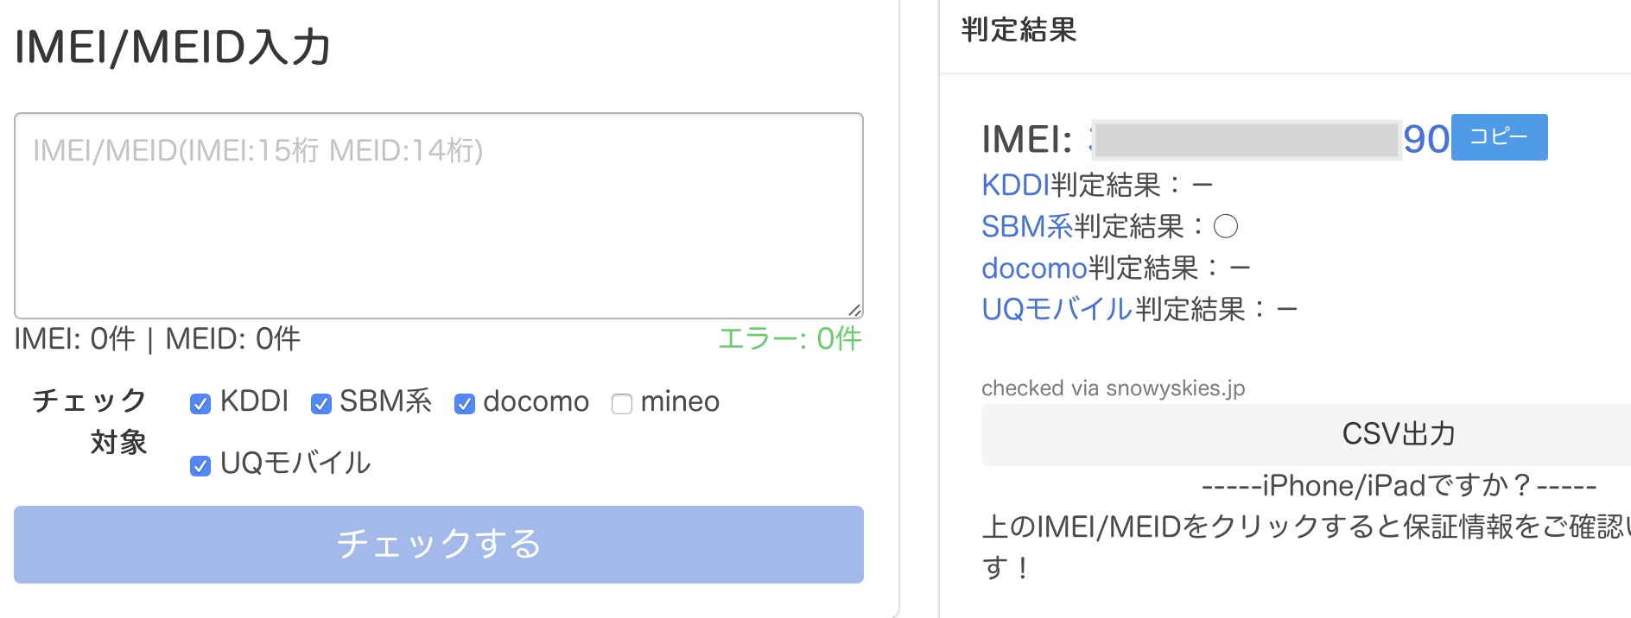The height and width of the screenshot is (618, 1631).
Task: Click the 判定結果 panel header
Action: click(x=1019, y=30)
